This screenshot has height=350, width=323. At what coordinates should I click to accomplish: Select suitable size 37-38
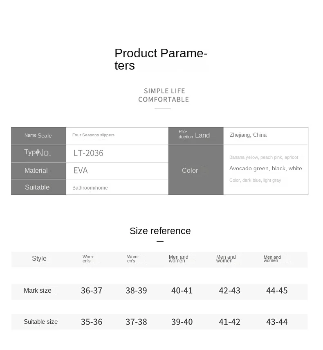[136, 322]
